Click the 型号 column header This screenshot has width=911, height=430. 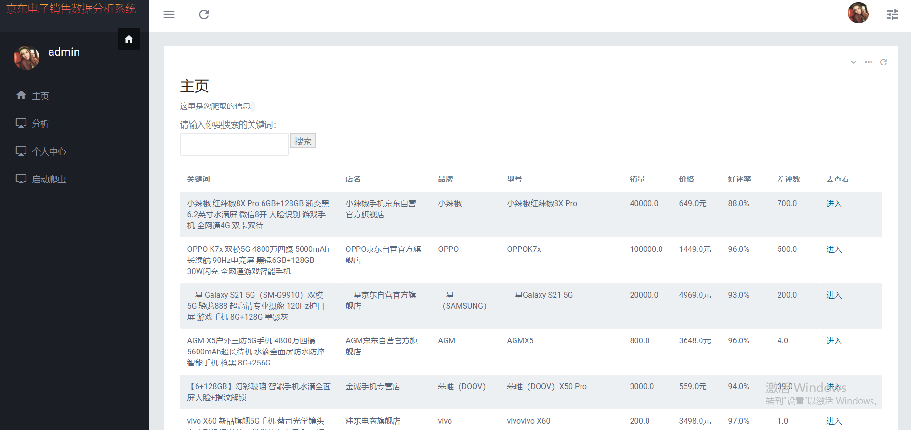[515, 179]
